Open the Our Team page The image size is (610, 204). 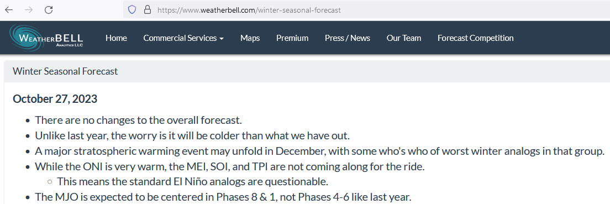(404, 38)
